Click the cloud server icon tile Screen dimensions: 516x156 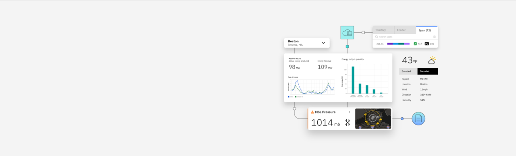347,33
